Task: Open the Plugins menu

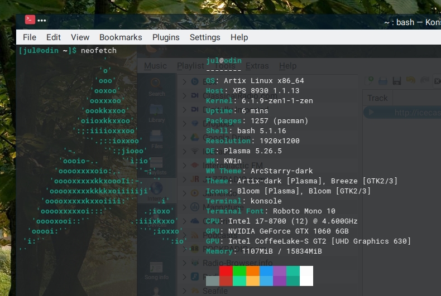Action: [x=166, y=37]
